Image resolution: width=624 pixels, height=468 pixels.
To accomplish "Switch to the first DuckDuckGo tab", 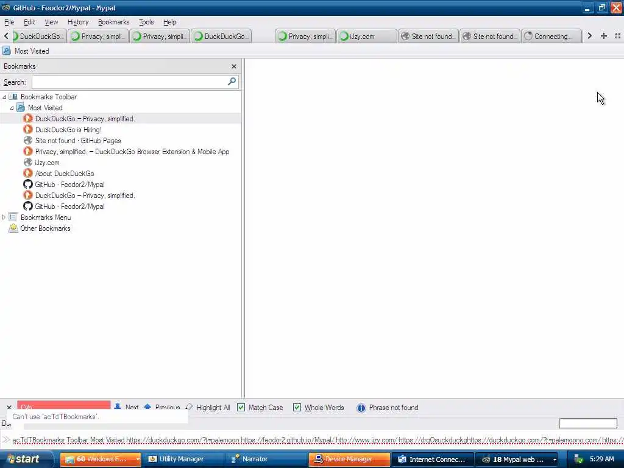I will [38, 36].
